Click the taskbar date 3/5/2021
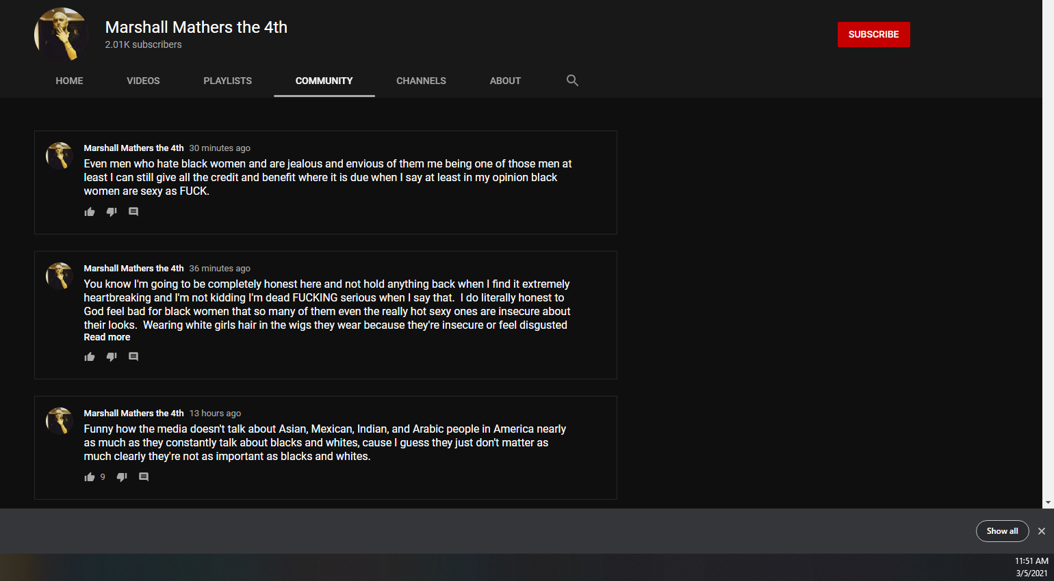1054x581 pixels. coord(1031,573)
